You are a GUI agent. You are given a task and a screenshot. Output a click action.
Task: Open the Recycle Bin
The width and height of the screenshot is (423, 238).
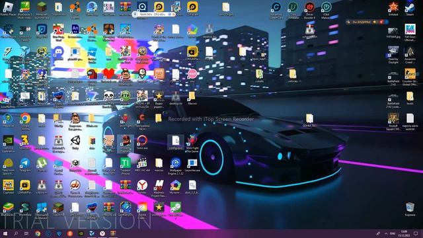pyautogui.click(x=410, y=208)
